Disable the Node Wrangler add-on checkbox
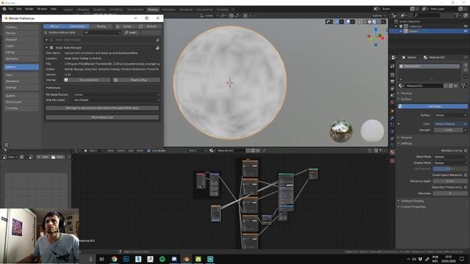The height and width of the screenshot is (264, 470). click(x=51, y=48)
